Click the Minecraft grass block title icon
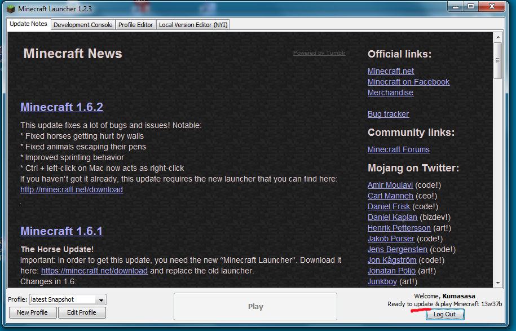This screenshot has width=516, height=331. (11, 9)
